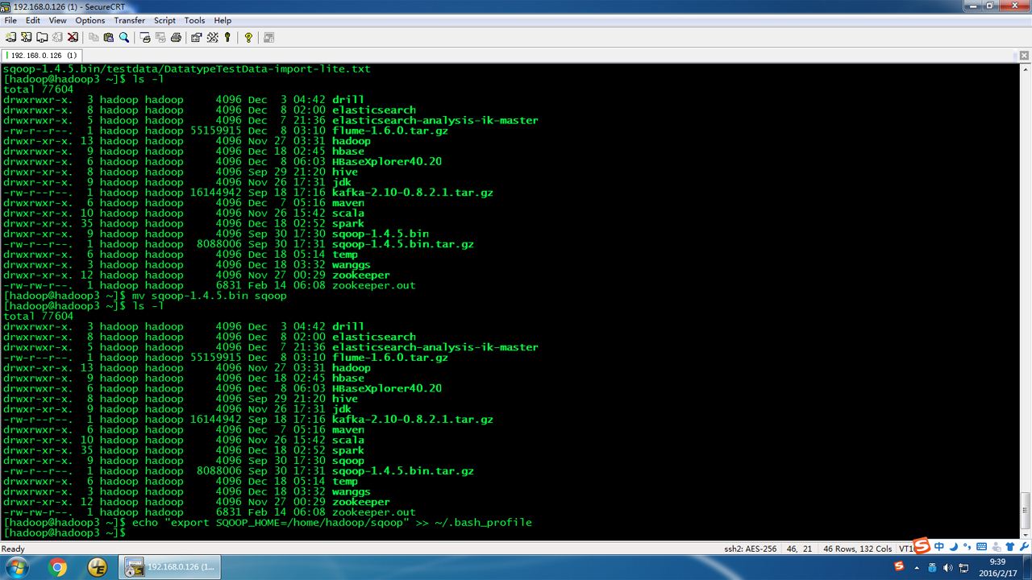1032x580 pixels.
Task: Toggle the moon half-width icon
Action: click(x=952, y=546)
